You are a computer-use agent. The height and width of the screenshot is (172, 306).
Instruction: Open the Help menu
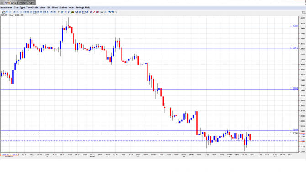88,7
